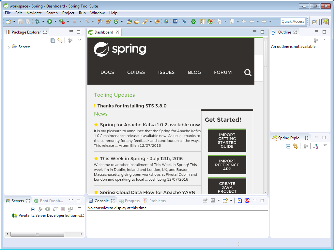Click the DOCS link on dashboard

click(x=107, y=73)
